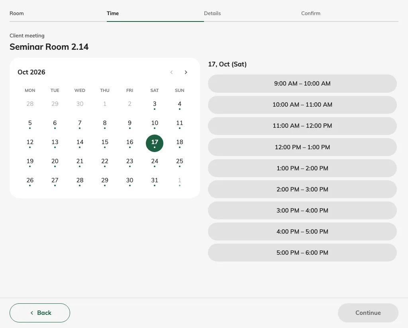Pick the 2:00 PM – 3:00 PM slot
Viewport: 408px width, 328px height.
click(302, 189)
